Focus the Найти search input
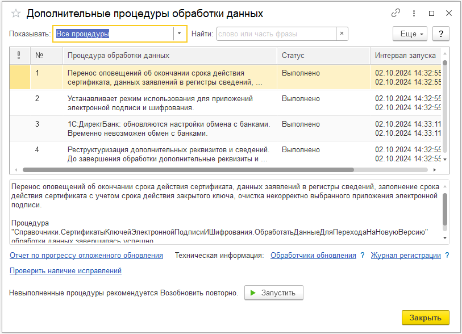 point(276,34)
